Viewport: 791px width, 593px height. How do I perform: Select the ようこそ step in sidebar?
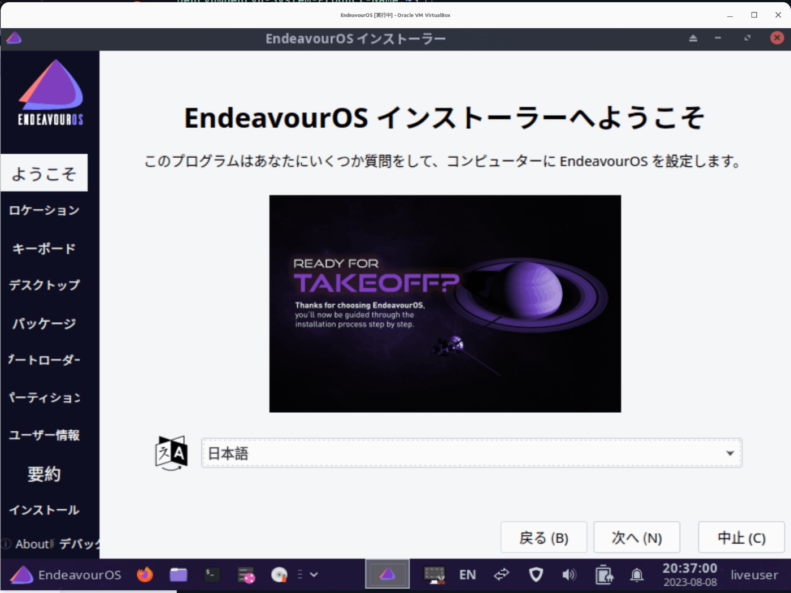pos(44,173)
